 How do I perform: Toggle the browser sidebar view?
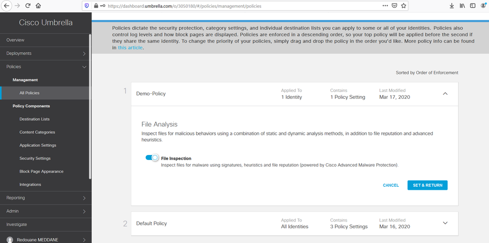pos(473,5)
